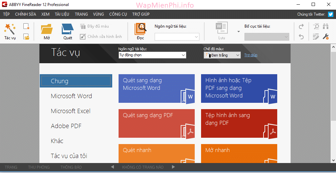Click the Twitter bird icon
Image resolution: width=336 pixels, height=173 pixels.
tap(331, 14)
